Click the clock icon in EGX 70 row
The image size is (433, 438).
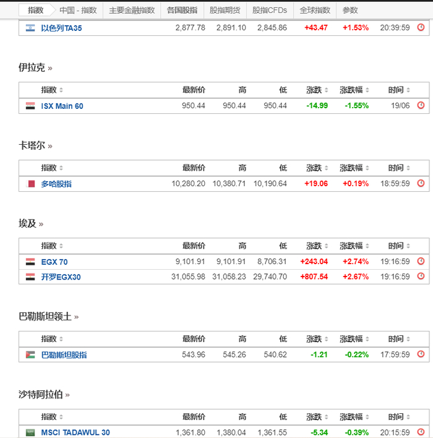[421, 262]
